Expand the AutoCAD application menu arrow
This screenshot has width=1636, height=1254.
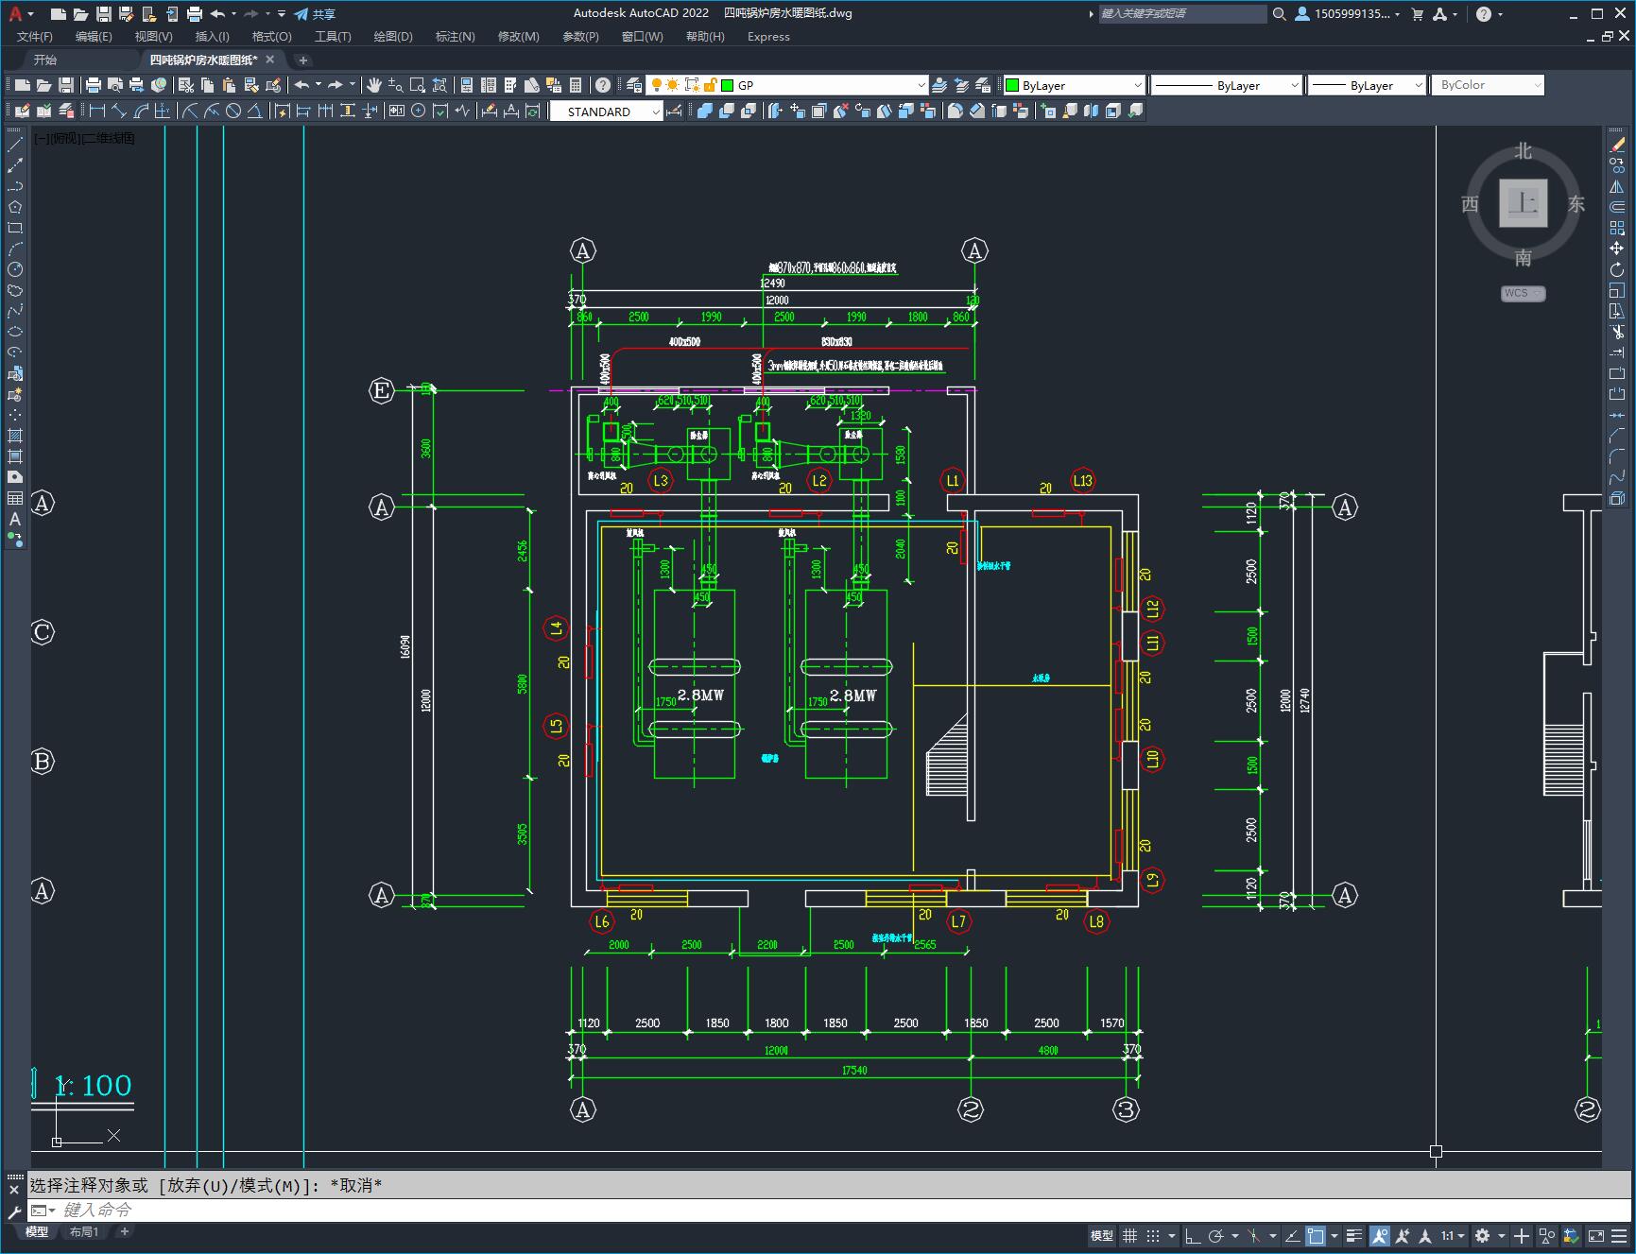tap(30, 14)
